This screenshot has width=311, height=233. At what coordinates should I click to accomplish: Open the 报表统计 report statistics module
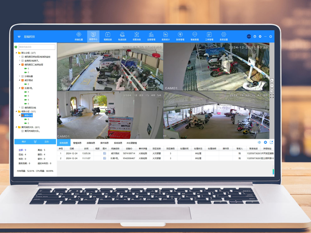click(166, 36)
